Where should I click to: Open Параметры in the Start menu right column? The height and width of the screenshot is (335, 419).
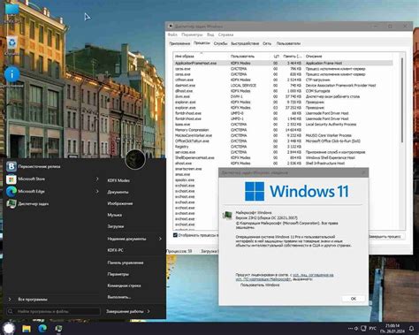118,274
